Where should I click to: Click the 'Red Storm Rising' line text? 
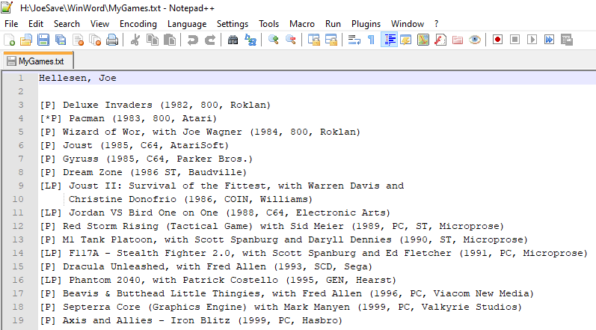[271, 226]
